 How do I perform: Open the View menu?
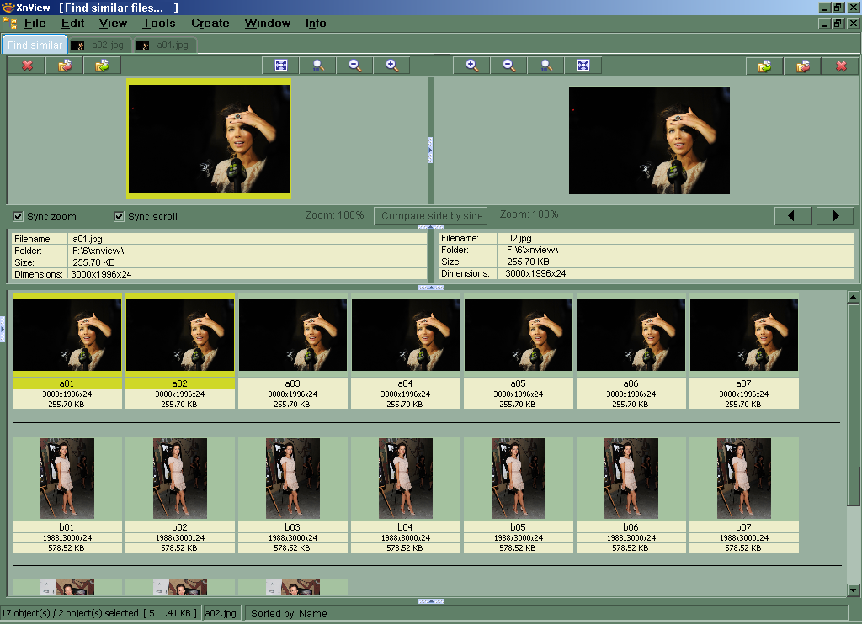pos(113,23)
